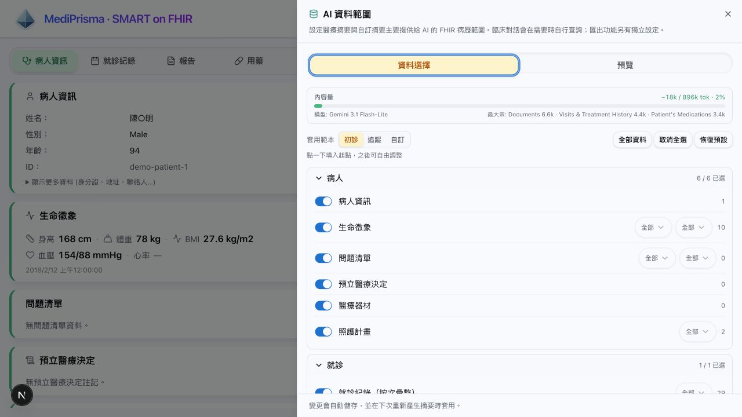742x417 pixels.
Task: Open the 全部 dropdown for 照護計畫
Action: pyautogui.click(x=698, y=332)
